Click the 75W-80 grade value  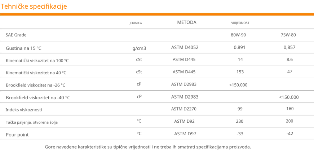click(288, 35)
